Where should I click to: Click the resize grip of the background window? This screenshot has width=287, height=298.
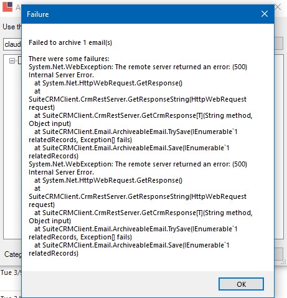point(283,263)
